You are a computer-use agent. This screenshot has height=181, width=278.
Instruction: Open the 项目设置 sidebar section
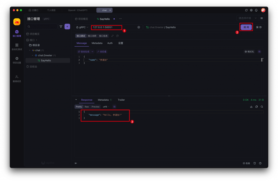[x=17, y=60]
